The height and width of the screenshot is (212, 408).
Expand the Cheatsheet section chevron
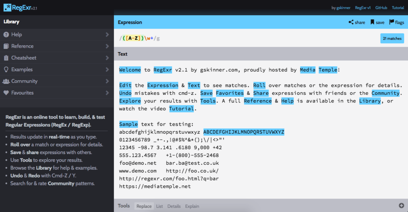pos(107,58)
